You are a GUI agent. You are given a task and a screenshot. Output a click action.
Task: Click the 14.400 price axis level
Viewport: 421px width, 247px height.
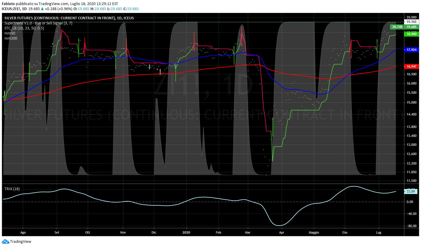tap(411, 115)
